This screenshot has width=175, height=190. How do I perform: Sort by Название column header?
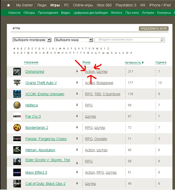pyautogui.click(x=31, y=62)
